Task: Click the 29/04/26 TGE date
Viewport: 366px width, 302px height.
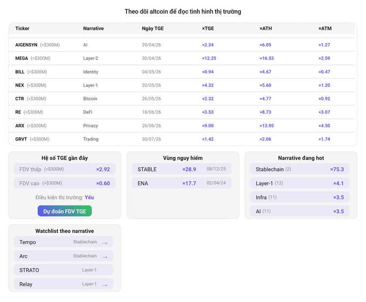Action: click(151, 45)
